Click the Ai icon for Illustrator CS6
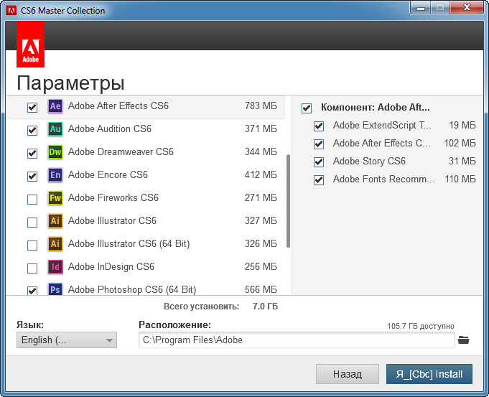 (55, 221)
